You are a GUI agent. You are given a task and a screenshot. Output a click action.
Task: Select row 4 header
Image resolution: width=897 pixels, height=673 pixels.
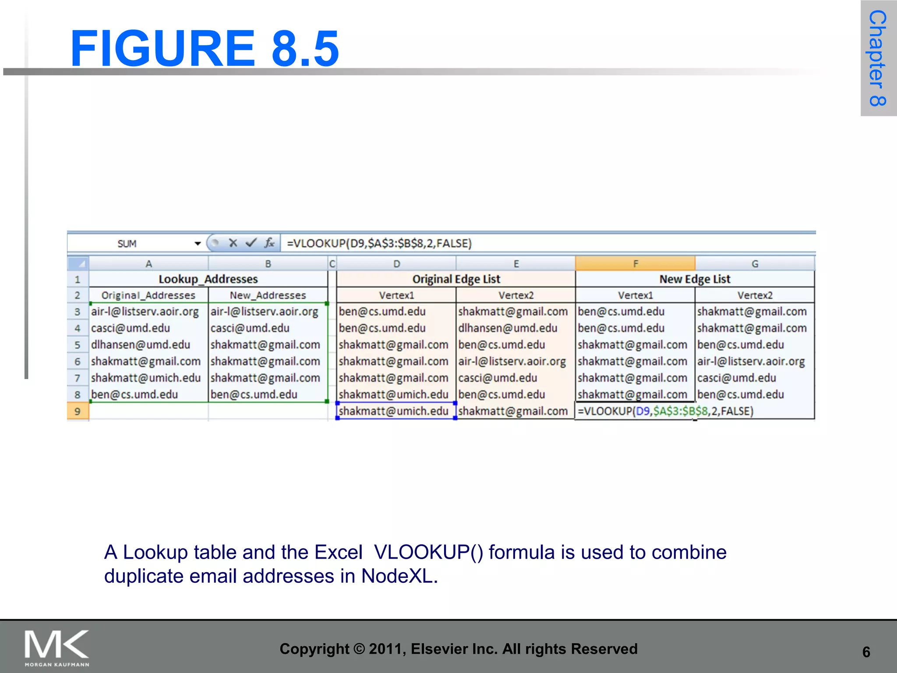[x=78, y=328]
